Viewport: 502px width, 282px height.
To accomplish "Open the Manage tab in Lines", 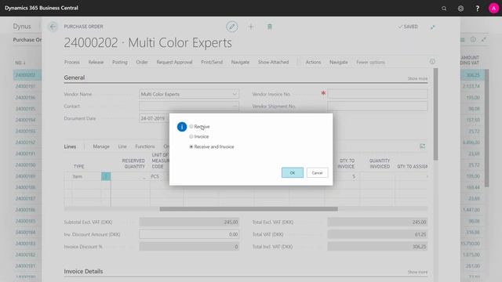I will point(101,146).
